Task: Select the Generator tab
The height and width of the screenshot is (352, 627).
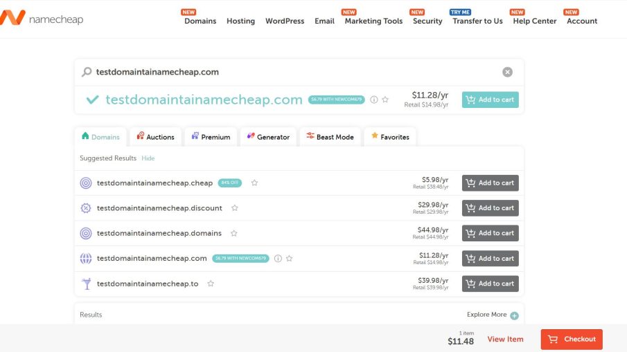Action: (268, 137)
